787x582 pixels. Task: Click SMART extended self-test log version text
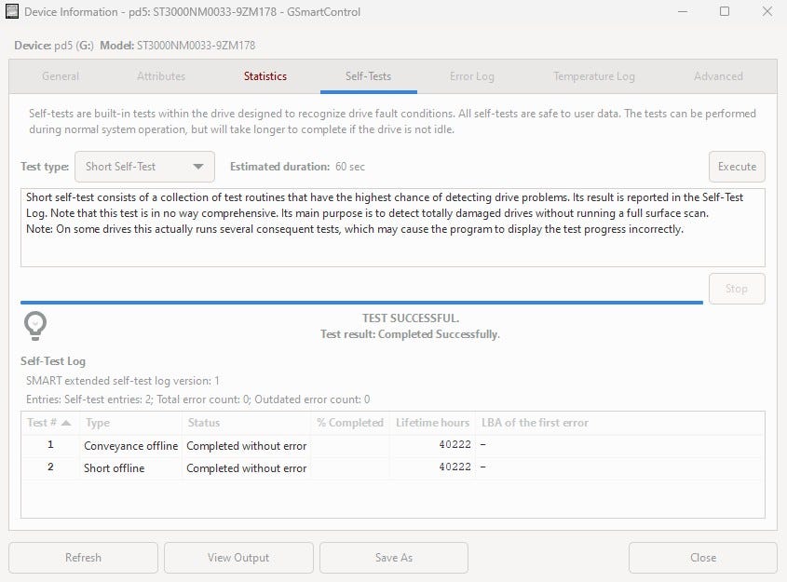[x=122, y=381]
